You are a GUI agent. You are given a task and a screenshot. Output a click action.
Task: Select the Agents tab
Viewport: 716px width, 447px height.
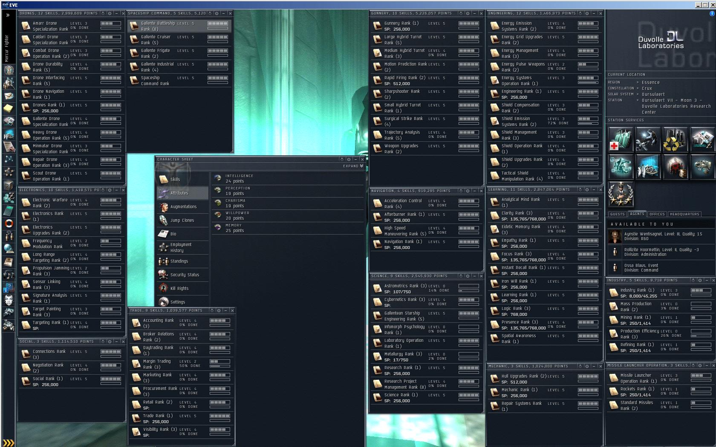point(637,214)
